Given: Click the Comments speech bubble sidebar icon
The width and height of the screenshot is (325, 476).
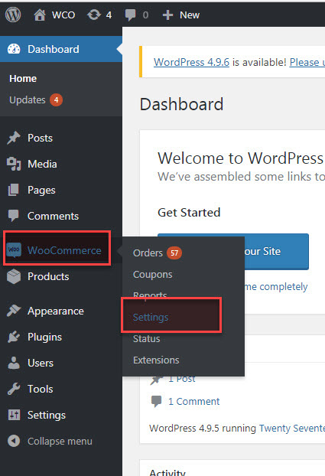Looking at the screenshot, I should 14,216.
